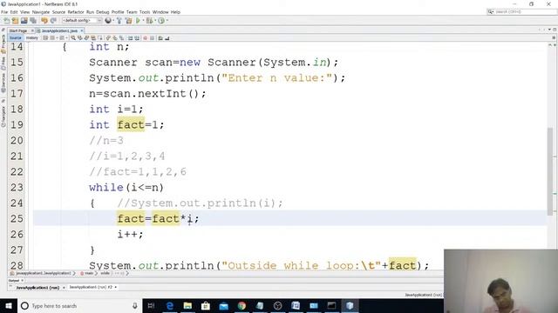Click the New File toolbar icon
Screen dimensions: 558x313
7,21
